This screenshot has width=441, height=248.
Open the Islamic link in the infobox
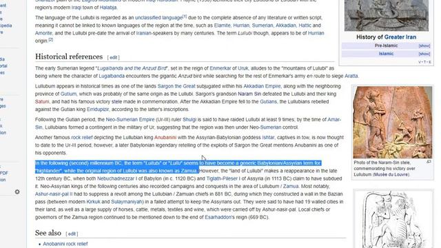pyautogui.click(x=386, y=54)
